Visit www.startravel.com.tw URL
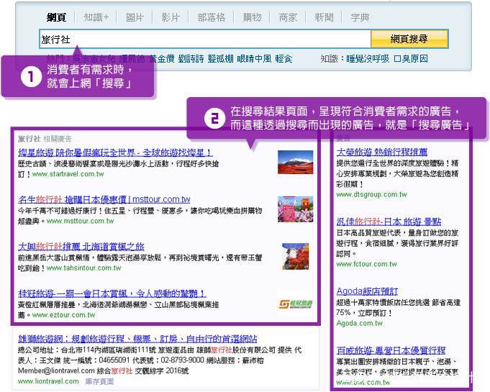Screen dimensions: 490x392 click(68, 174)
